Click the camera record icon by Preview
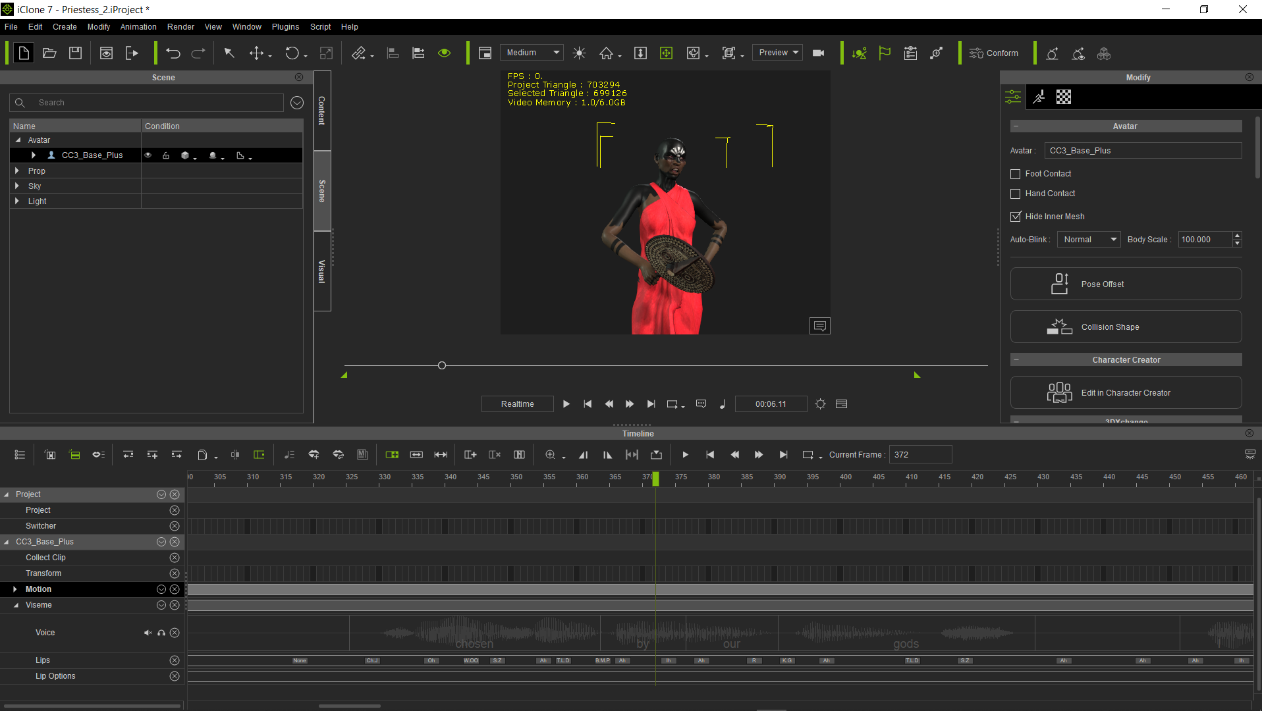The image size is (1262, 711). click(x=819, y=53)
